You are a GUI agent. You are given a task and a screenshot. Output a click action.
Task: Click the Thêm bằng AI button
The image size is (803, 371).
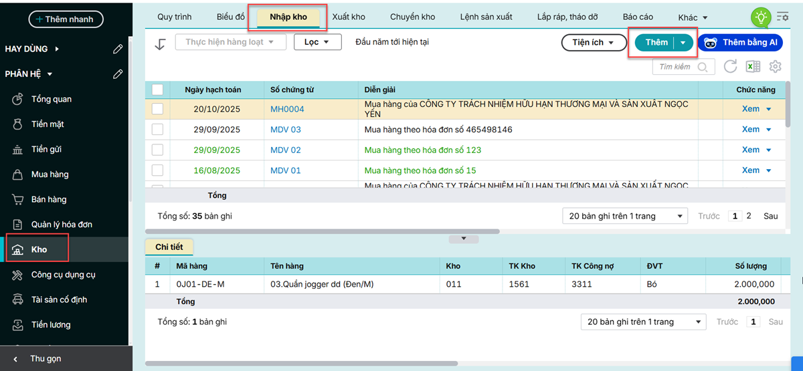(x=740, y=43)
